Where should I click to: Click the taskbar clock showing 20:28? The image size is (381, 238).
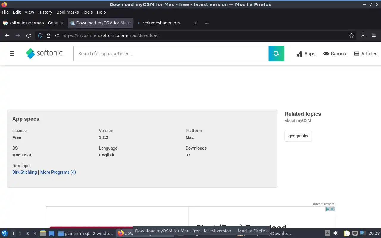(374, 234)
